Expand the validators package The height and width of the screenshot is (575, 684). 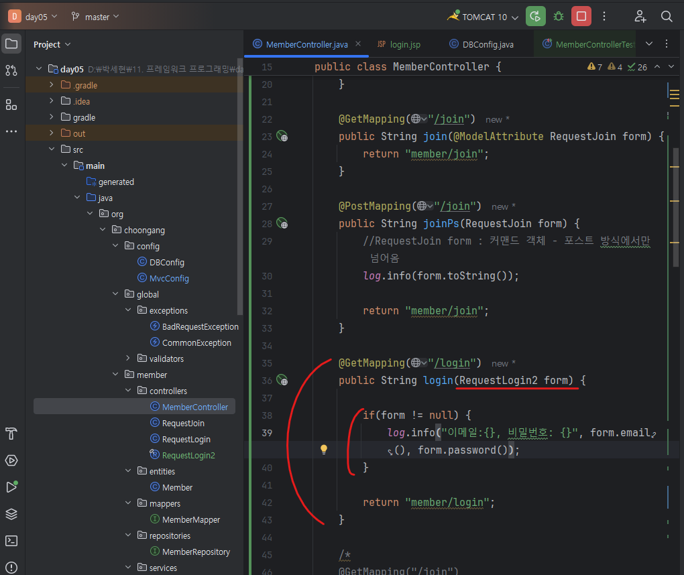128,358
